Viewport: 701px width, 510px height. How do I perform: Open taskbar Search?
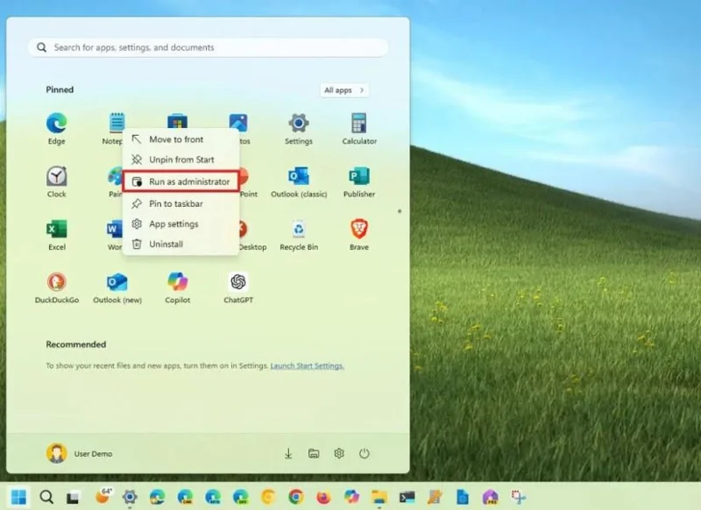(46, 497)
